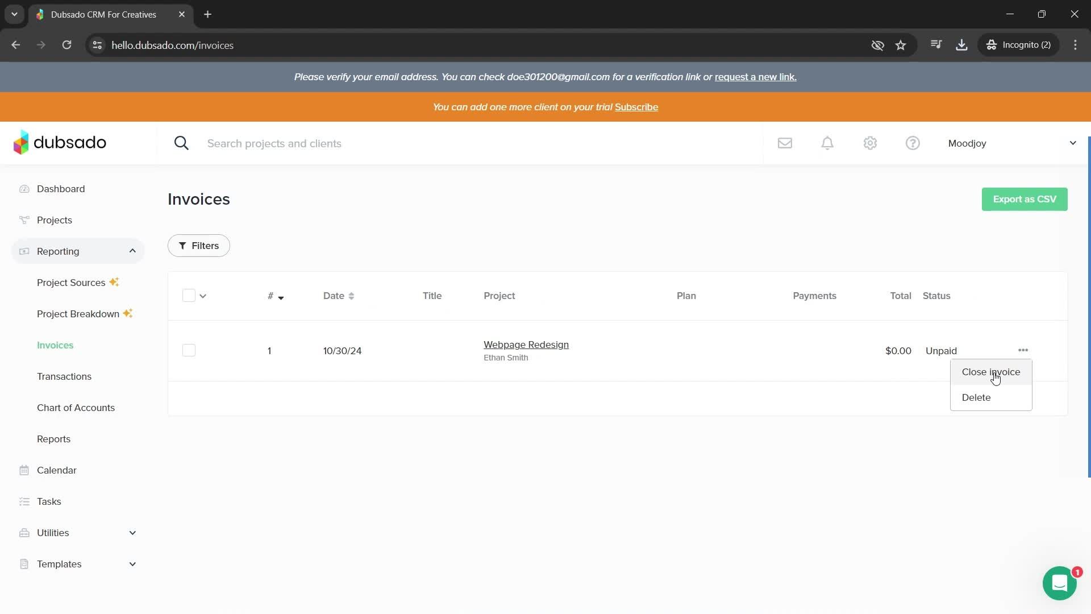
Task: Open the chat support bubble
Action: (1059, 583)
